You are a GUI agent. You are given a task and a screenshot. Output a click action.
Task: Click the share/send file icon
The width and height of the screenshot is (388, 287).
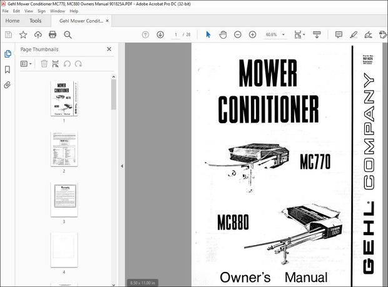(382, 34)
